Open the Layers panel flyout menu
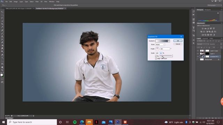Image resolution: width=223 pixels, height=125 pixels. (222, 39)
